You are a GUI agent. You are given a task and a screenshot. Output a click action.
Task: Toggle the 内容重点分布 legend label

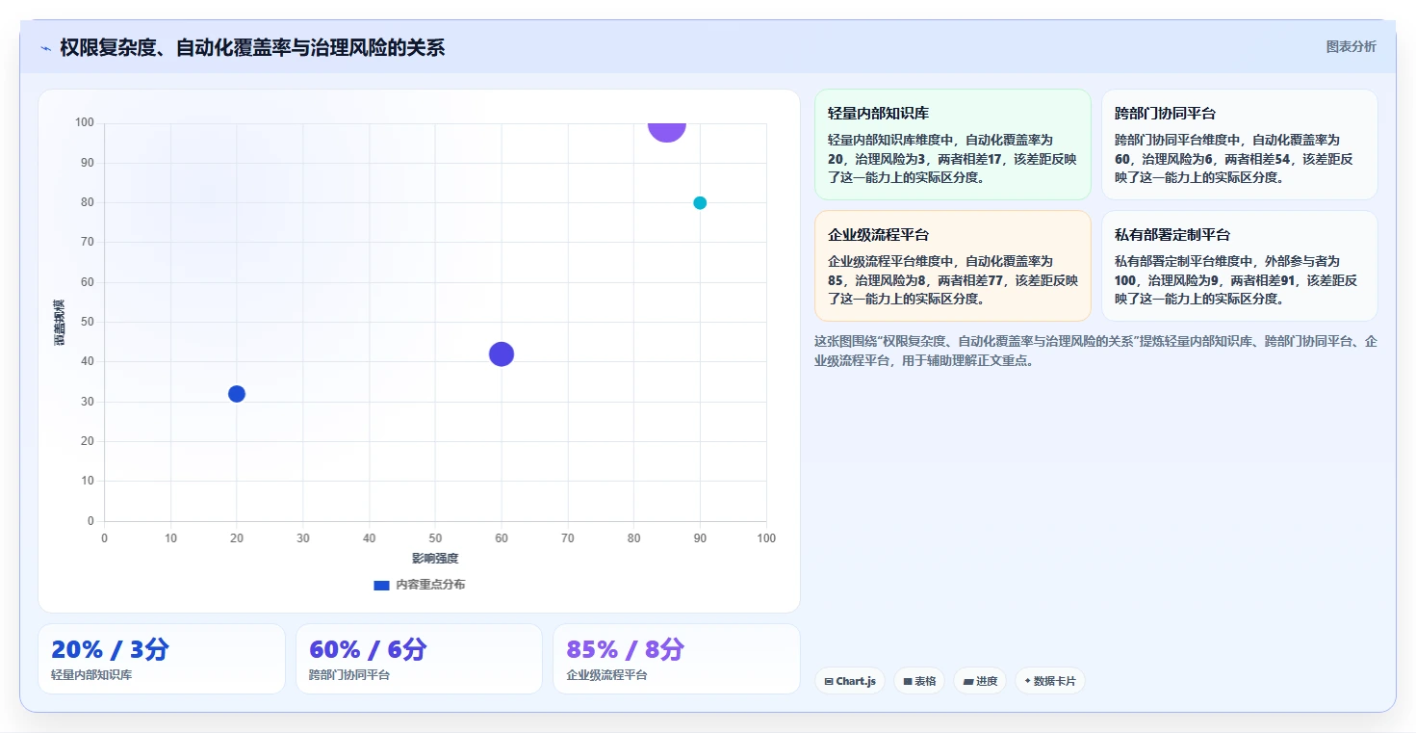[430, 585]
